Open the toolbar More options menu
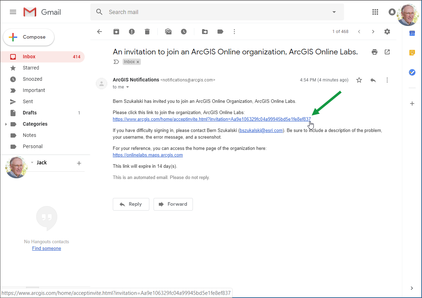 pos(234,32)
